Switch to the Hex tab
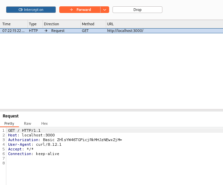Screen dimensions: 223x185 pyautogui.click(x=44, y=123)
